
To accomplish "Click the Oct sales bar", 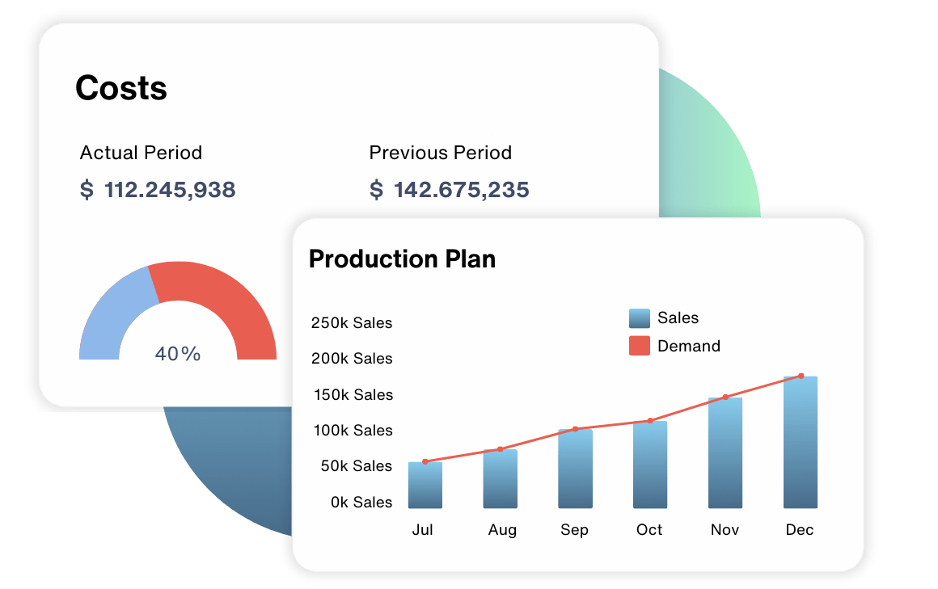I will (650, 465).
